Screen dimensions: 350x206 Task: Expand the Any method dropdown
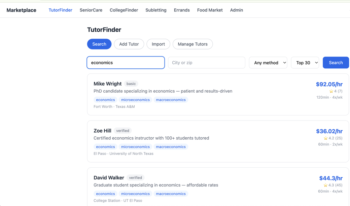click(268, 63)
